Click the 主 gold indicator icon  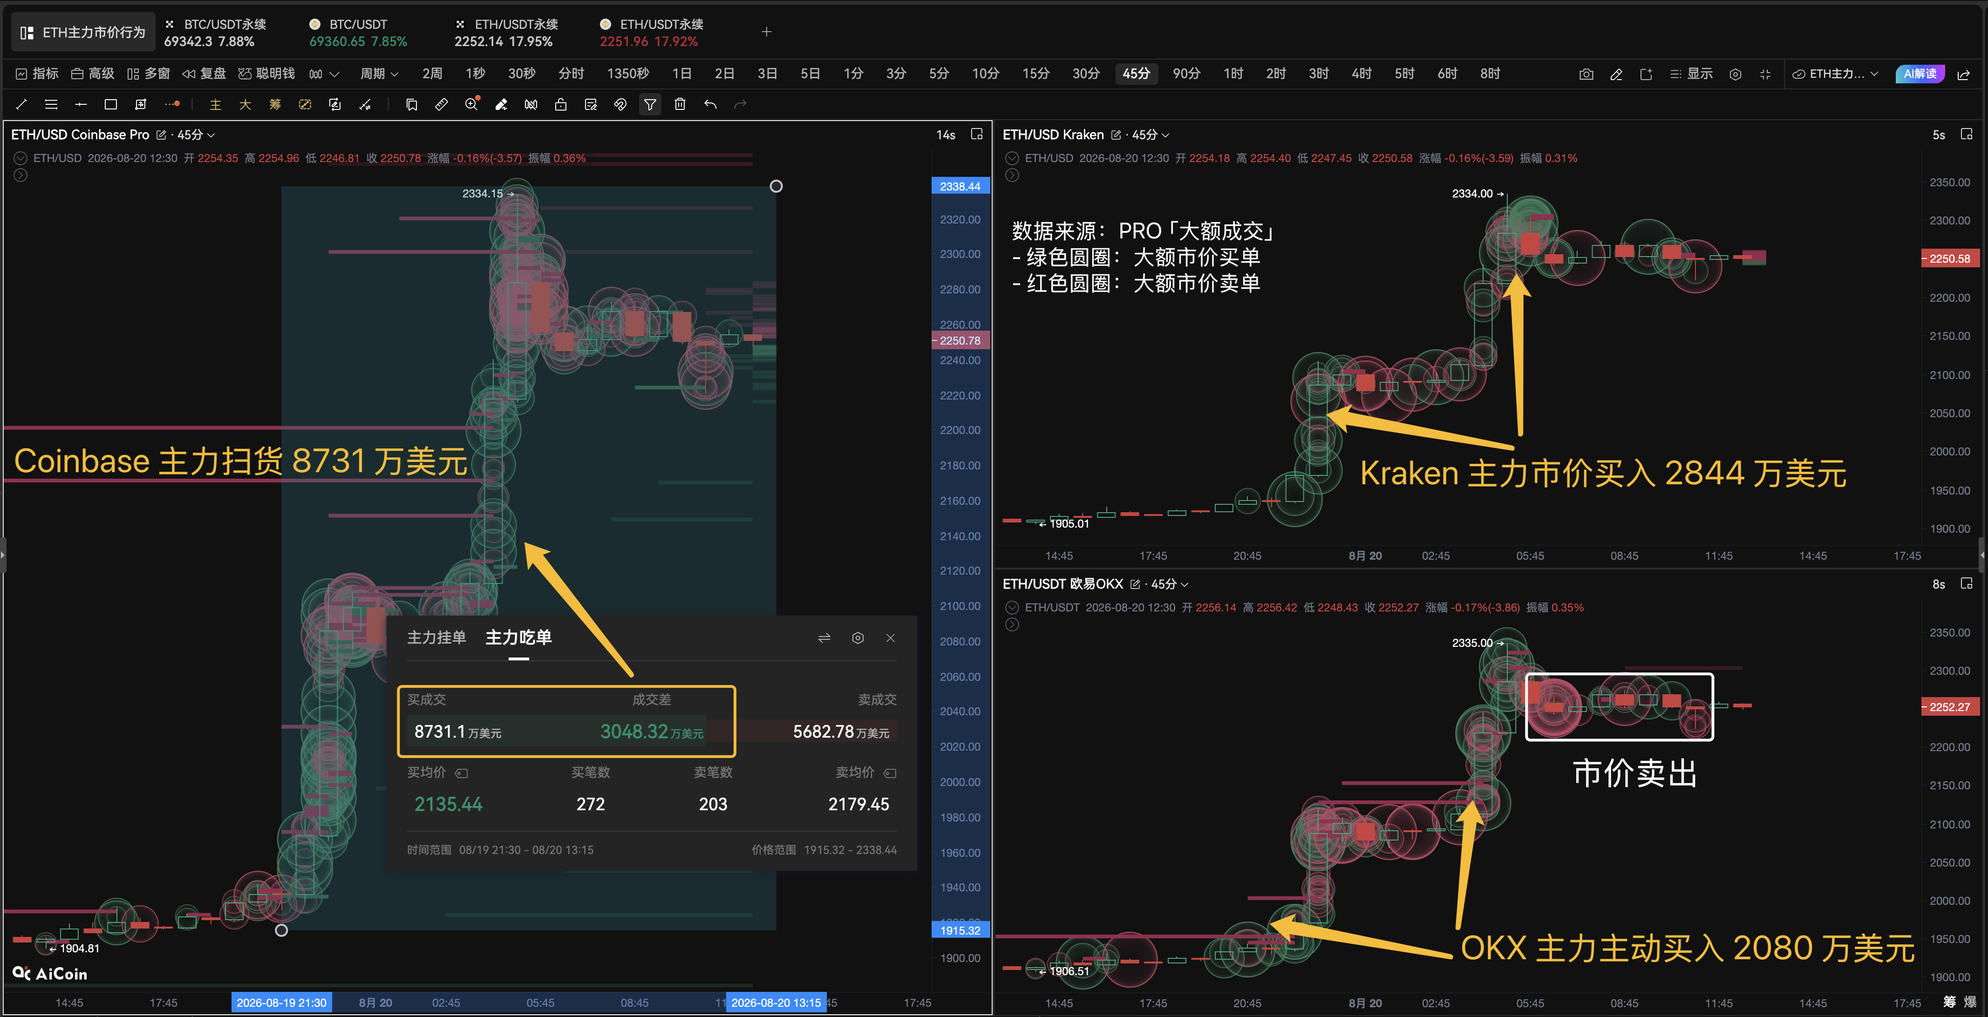pyautogui.click(x=215, y=104)
